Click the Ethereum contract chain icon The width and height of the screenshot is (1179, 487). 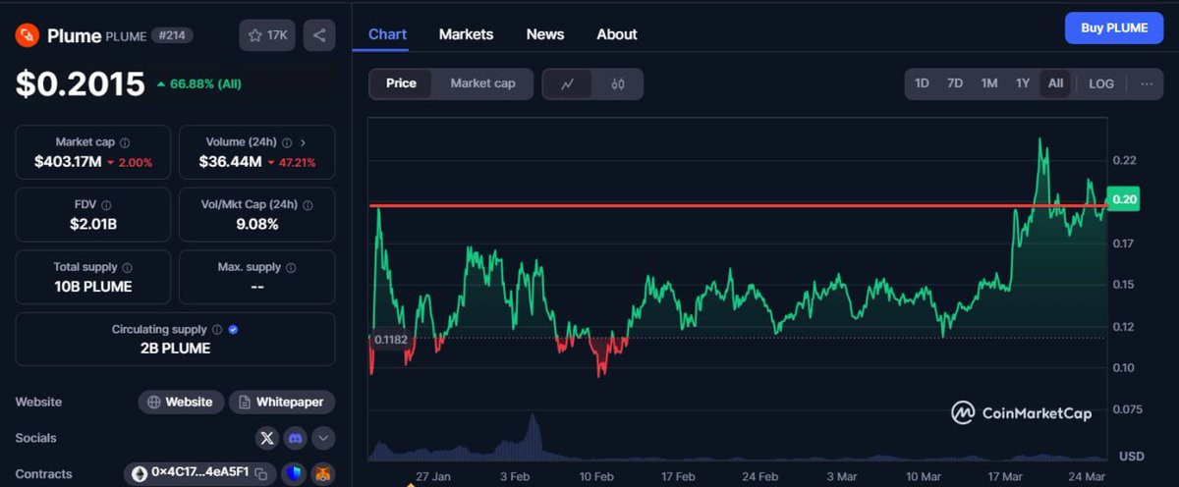[x=140, y=474]
